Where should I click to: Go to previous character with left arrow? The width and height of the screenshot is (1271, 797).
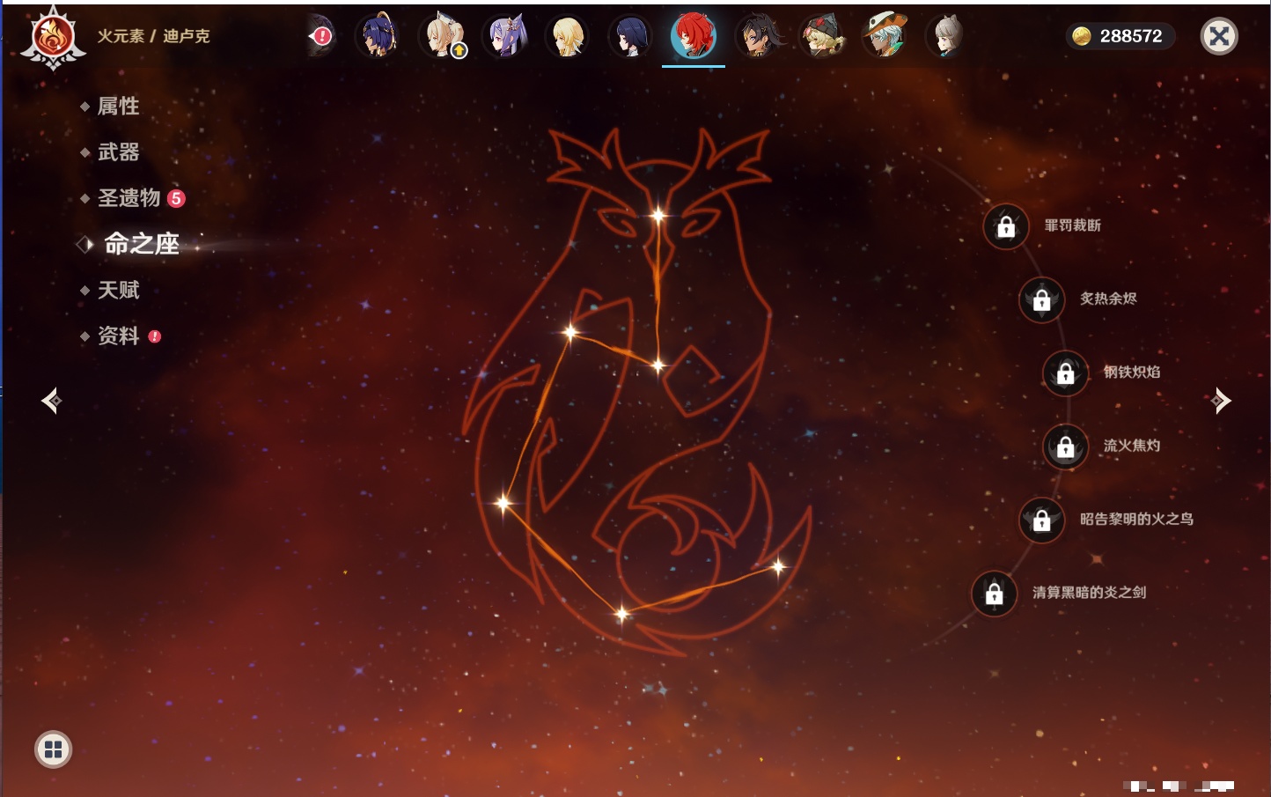click(x=52, y=401)
